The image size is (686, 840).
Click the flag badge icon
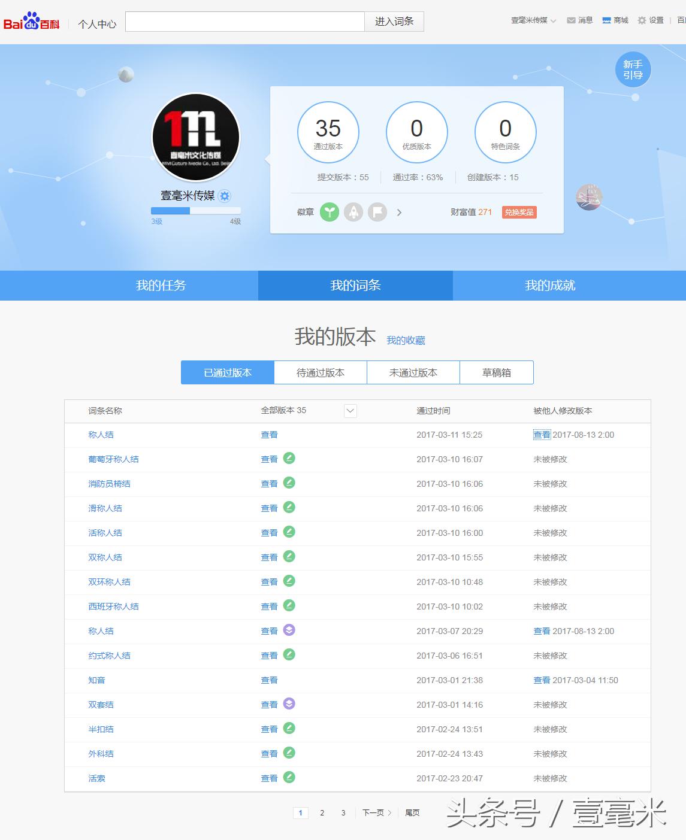pos(377,212)
